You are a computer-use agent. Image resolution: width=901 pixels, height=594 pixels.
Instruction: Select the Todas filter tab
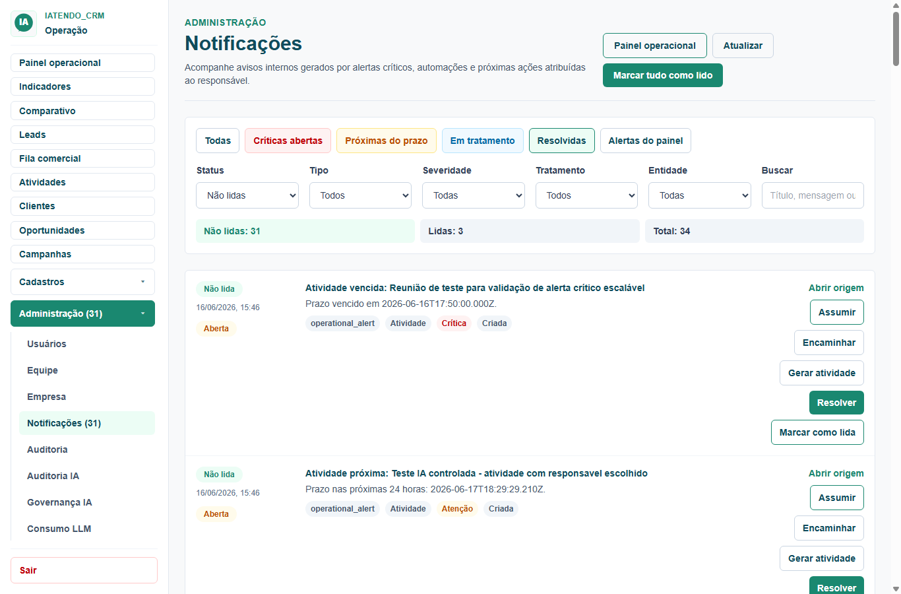coord(218,141)
